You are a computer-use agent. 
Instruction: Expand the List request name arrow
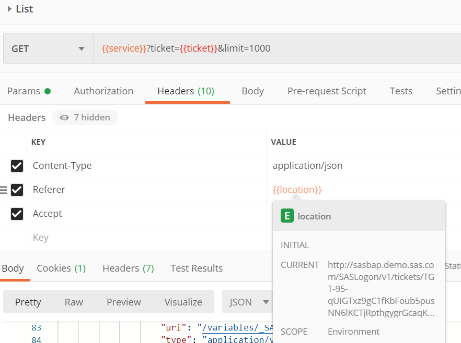pos(9,9)
